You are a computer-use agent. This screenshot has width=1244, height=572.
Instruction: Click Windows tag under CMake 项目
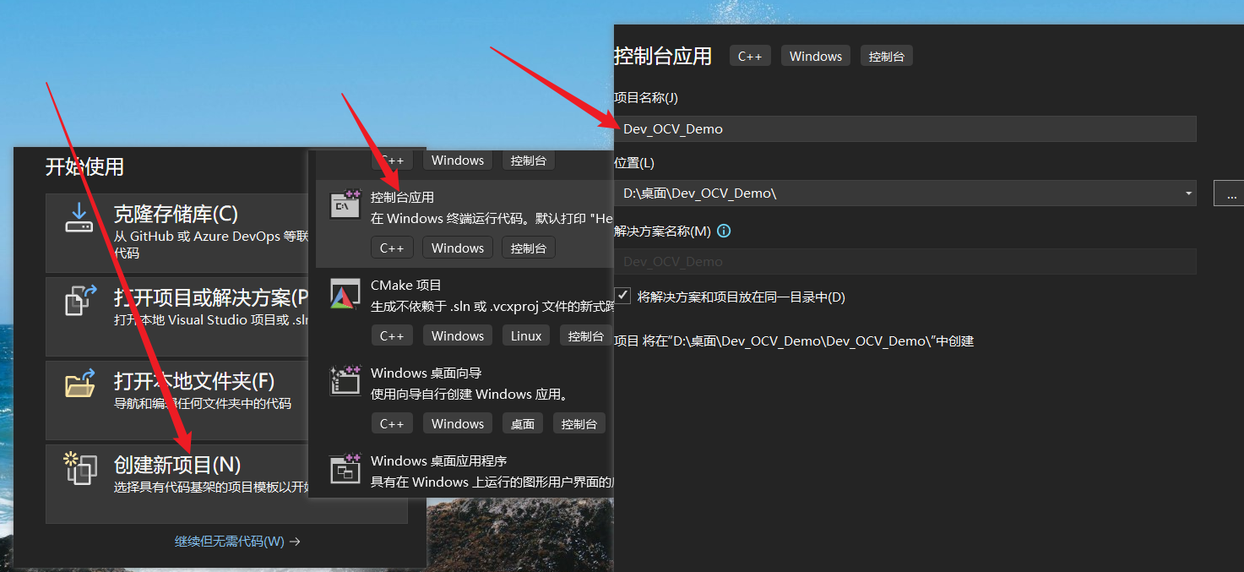point(458,335)
